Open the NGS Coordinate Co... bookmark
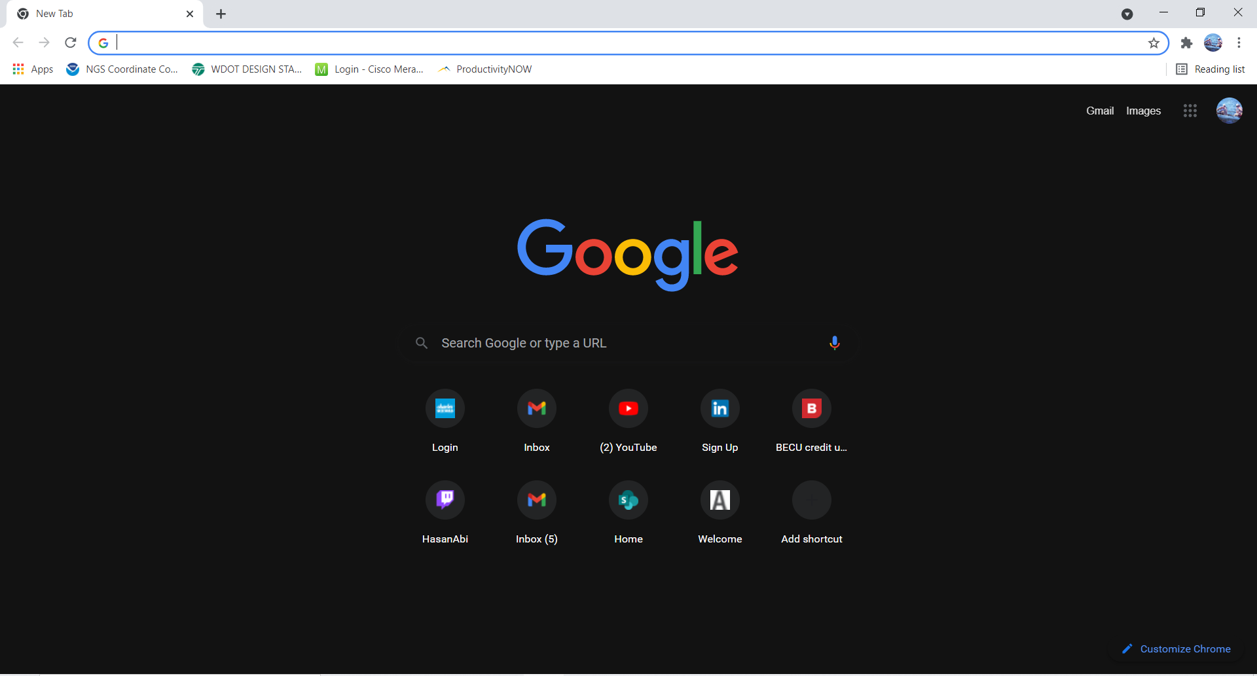The image size is (1257, 676). (122, 69)
